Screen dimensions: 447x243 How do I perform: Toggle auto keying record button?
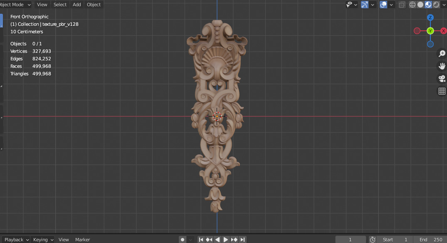point(183,240)
